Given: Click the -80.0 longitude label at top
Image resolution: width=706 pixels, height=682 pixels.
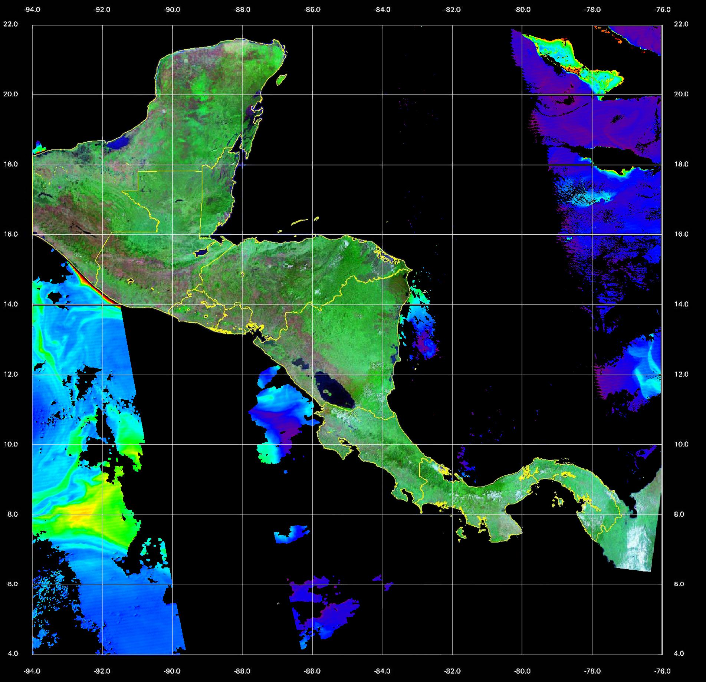Looking at the screenshot, I should [522, 10].
